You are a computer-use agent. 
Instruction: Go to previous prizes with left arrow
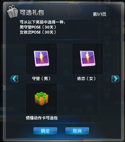pos(14,79)
